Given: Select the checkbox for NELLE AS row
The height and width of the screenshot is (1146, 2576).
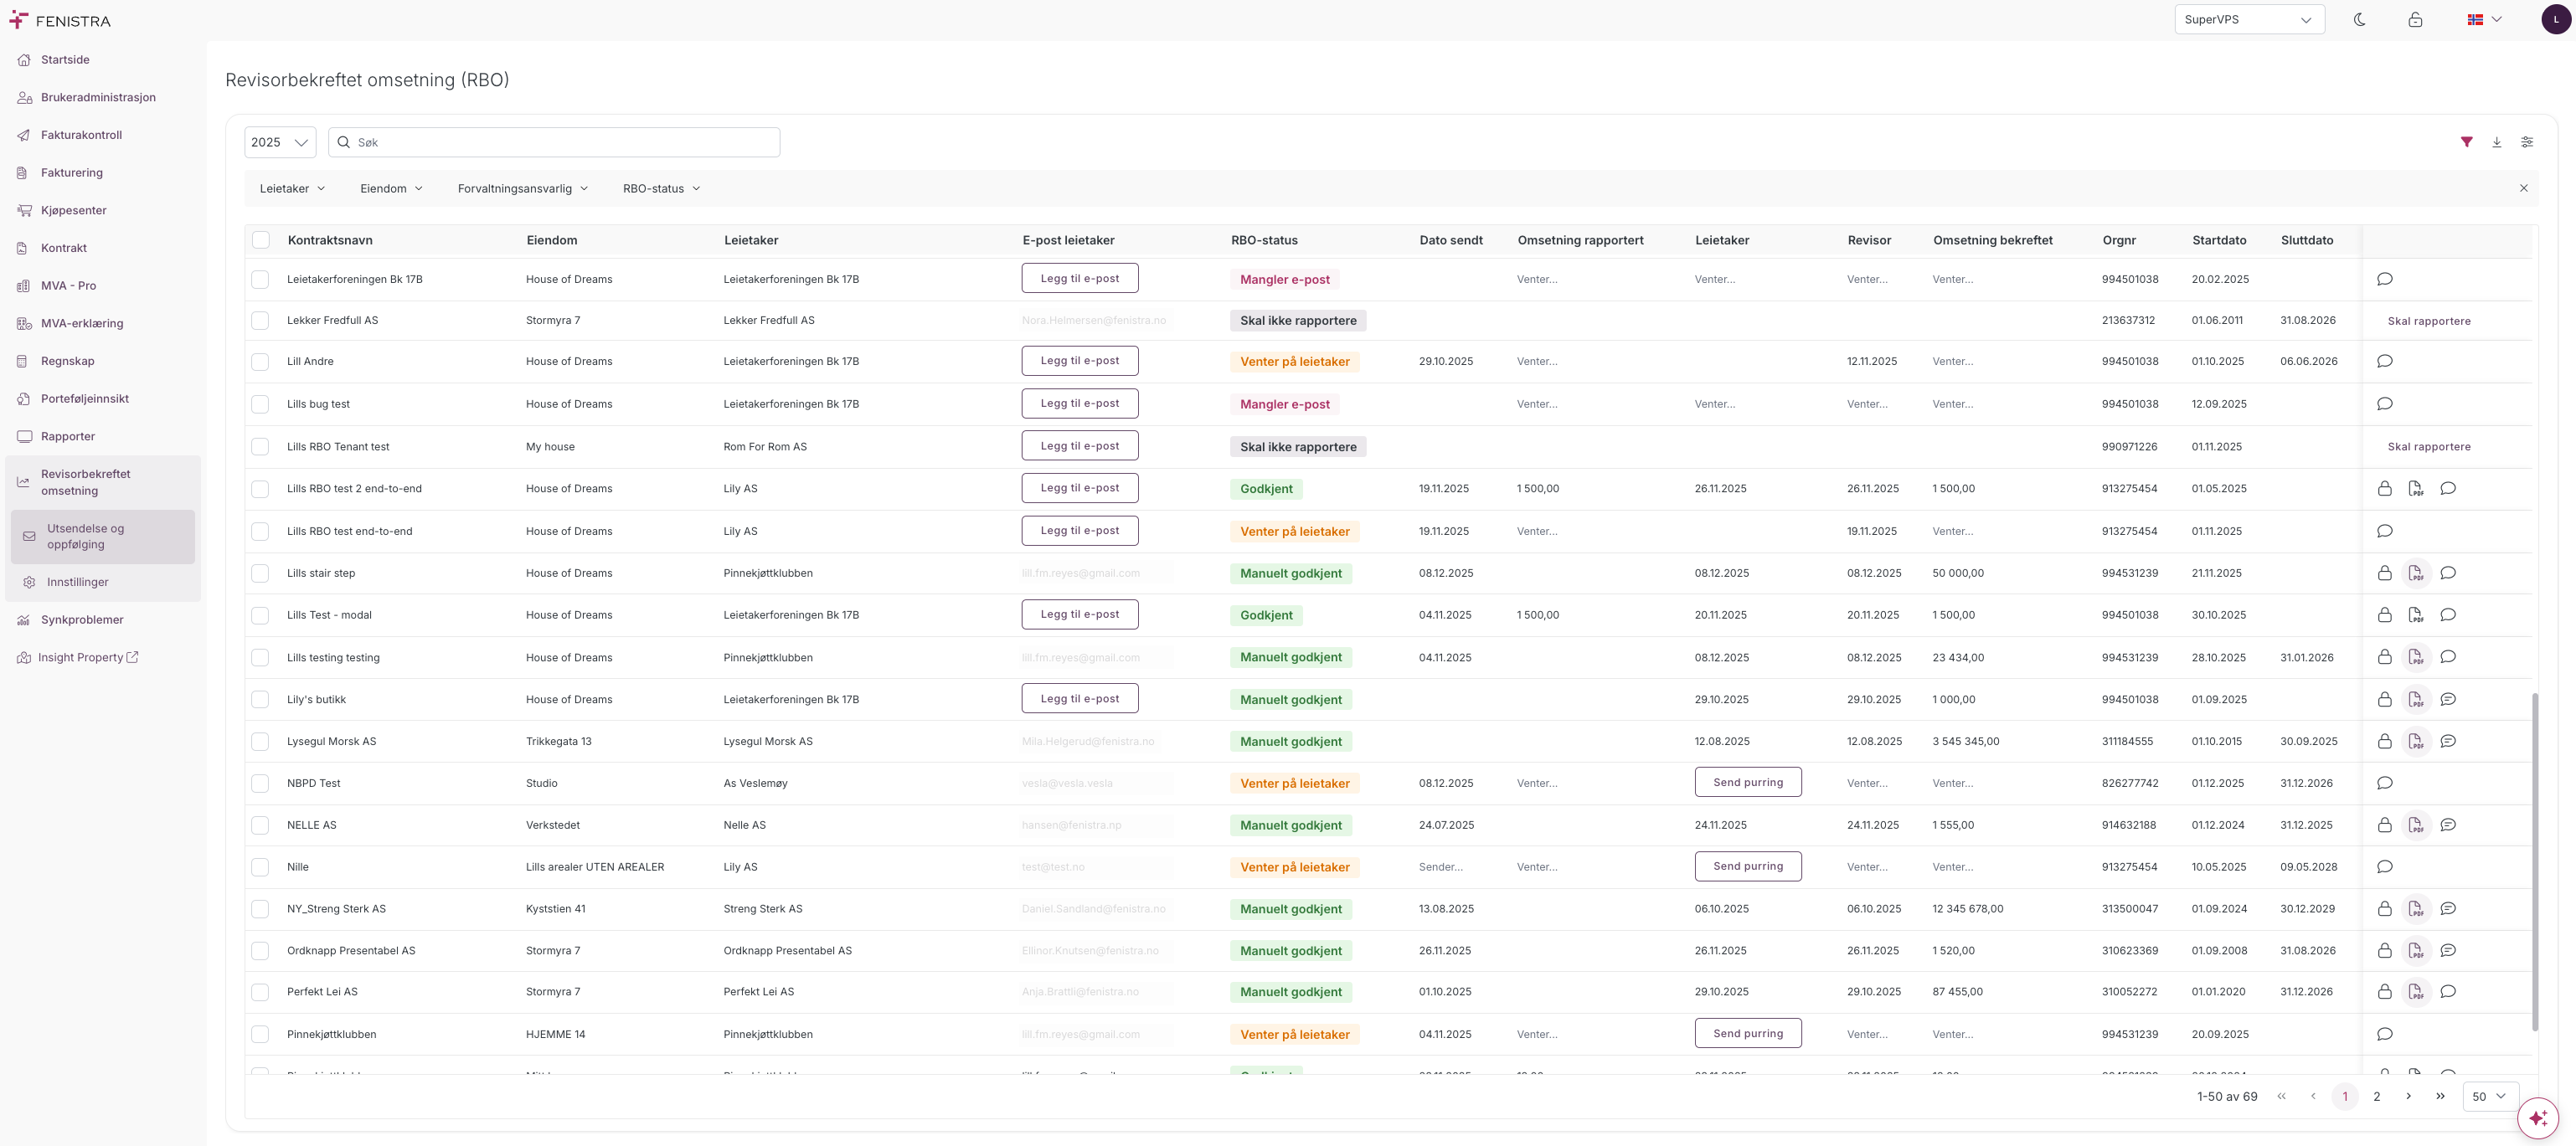Looking at the screenshot, I should 260,825.
